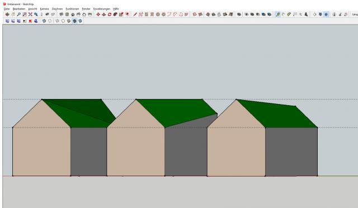Screen dimensions: 358x208
Task: Click the Zoom Extents icon
Action: tap(30, 15)
